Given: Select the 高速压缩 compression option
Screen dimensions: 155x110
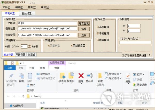Looking at the screenshot, I should 98,27.
